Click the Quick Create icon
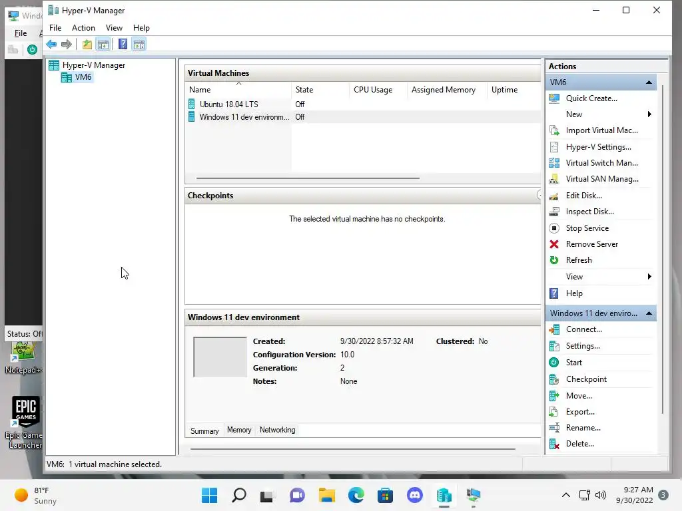This screenshot has width=682, height=511. click(554, 98)
